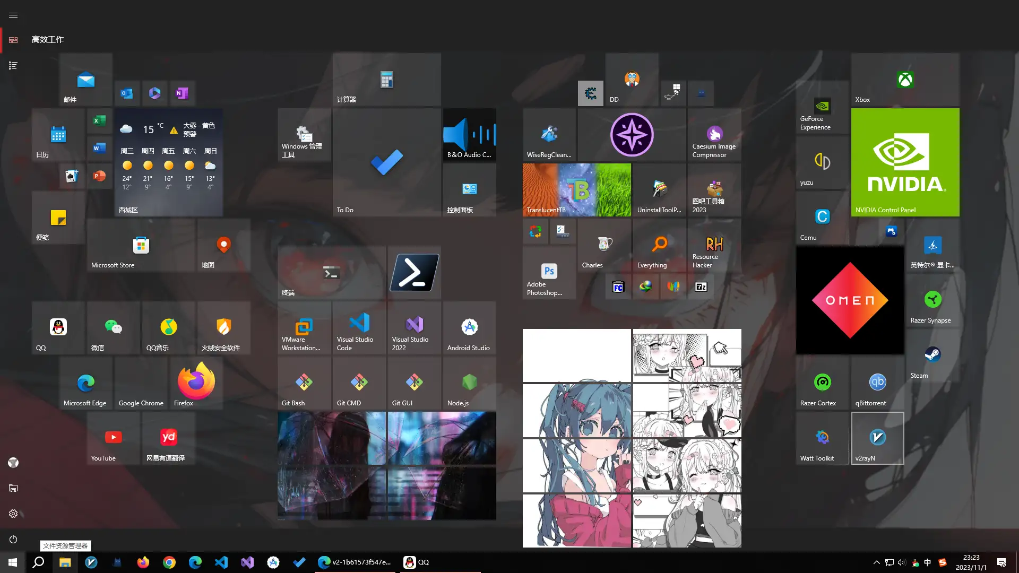Open the OMEN tile

point(850,300)
